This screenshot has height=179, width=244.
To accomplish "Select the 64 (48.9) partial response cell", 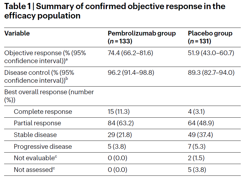I will point(200,123).
